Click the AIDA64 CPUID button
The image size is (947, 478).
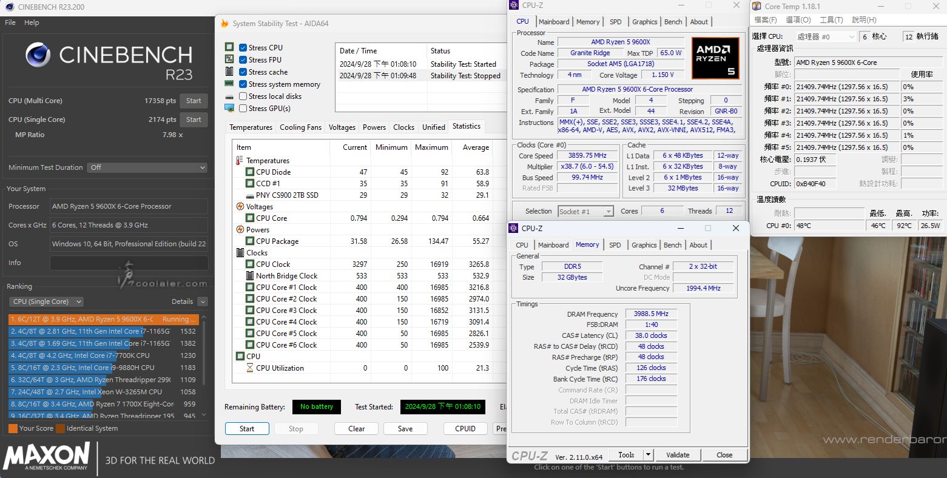click(x=465, y=429)
